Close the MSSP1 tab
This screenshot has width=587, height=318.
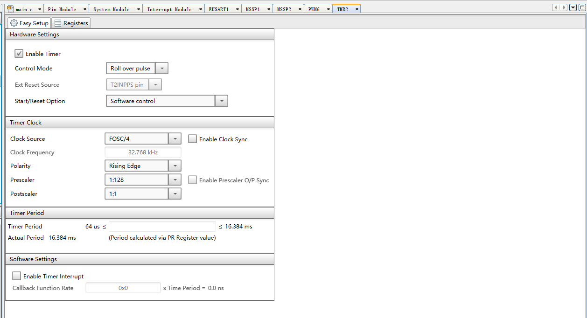(x=268, y=9)
